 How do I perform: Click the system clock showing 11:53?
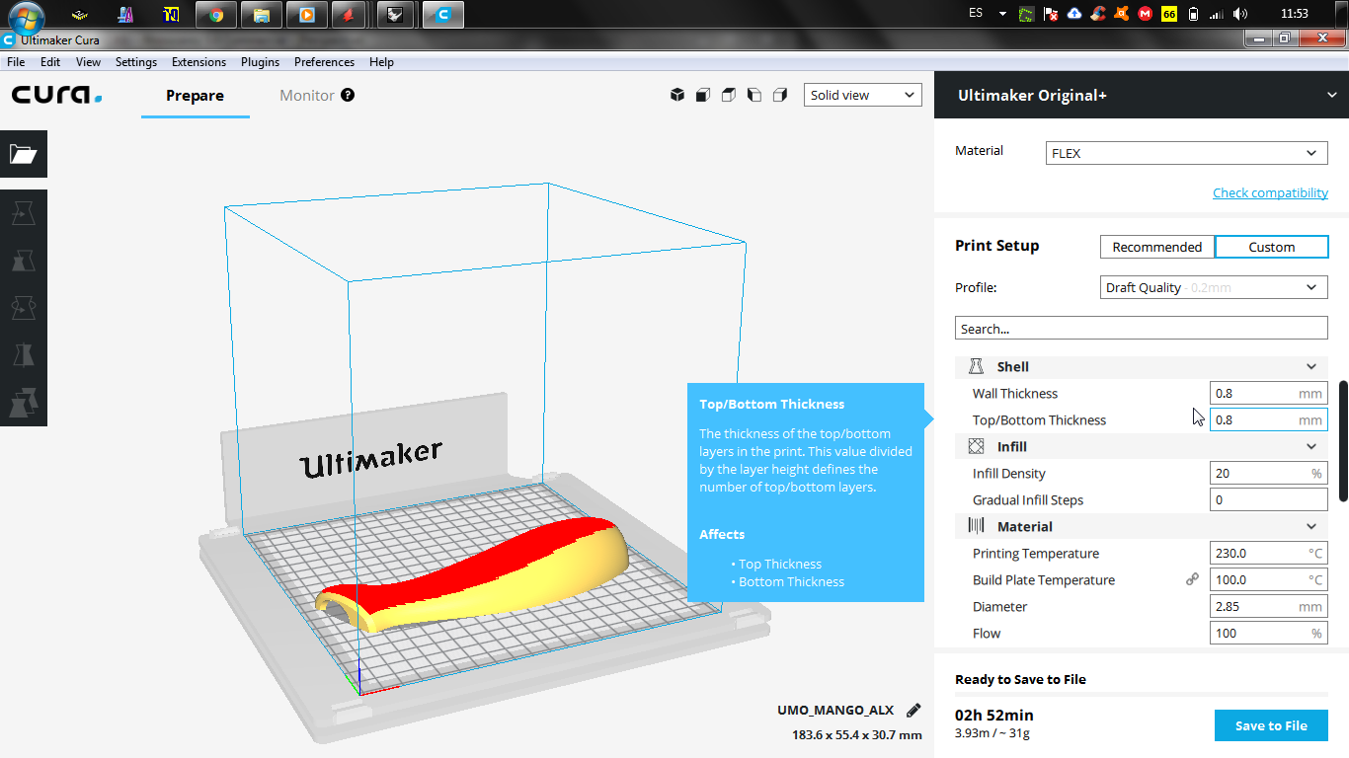click(x=1294, y=14)
